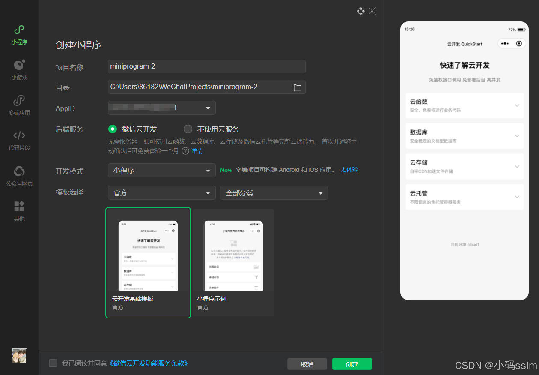This screenshot has width=539, height=375.
Task: Expand 云函数 item in preview
Action: [x=465, y=105]
